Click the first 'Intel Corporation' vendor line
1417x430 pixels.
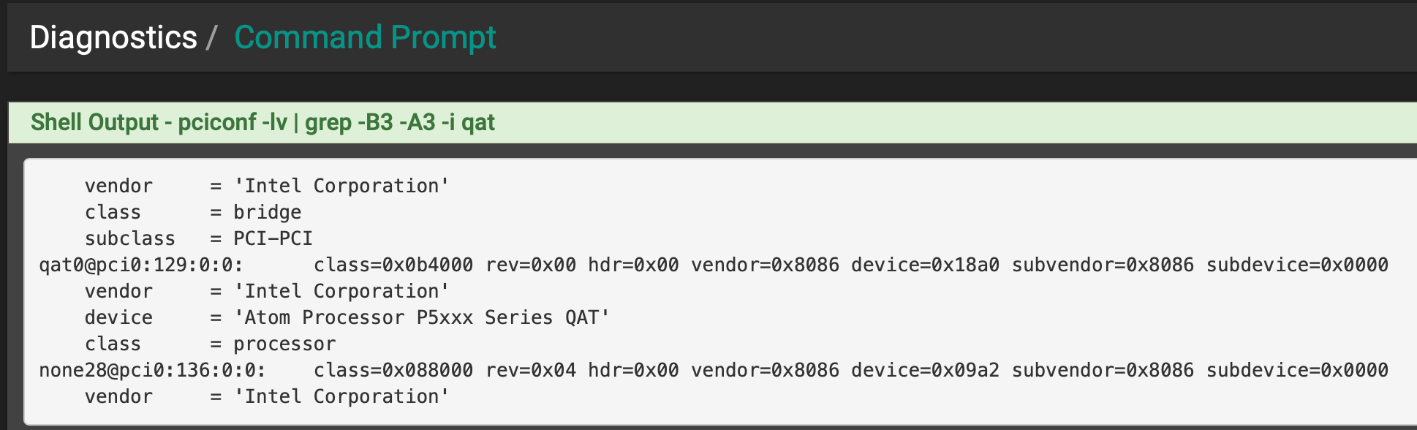click(341, 186)
